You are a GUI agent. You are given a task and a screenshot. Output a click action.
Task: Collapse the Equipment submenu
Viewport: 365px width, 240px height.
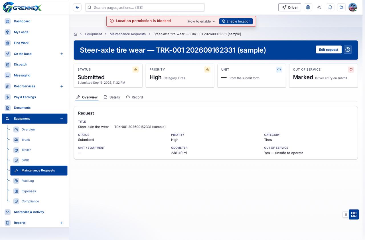click(62, 119)
